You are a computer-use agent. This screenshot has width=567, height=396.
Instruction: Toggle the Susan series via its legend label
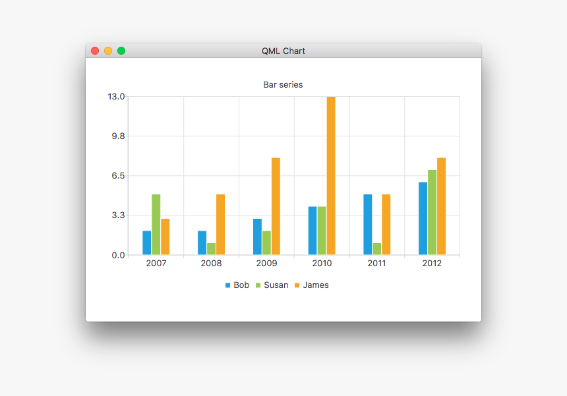coord(275,285)
